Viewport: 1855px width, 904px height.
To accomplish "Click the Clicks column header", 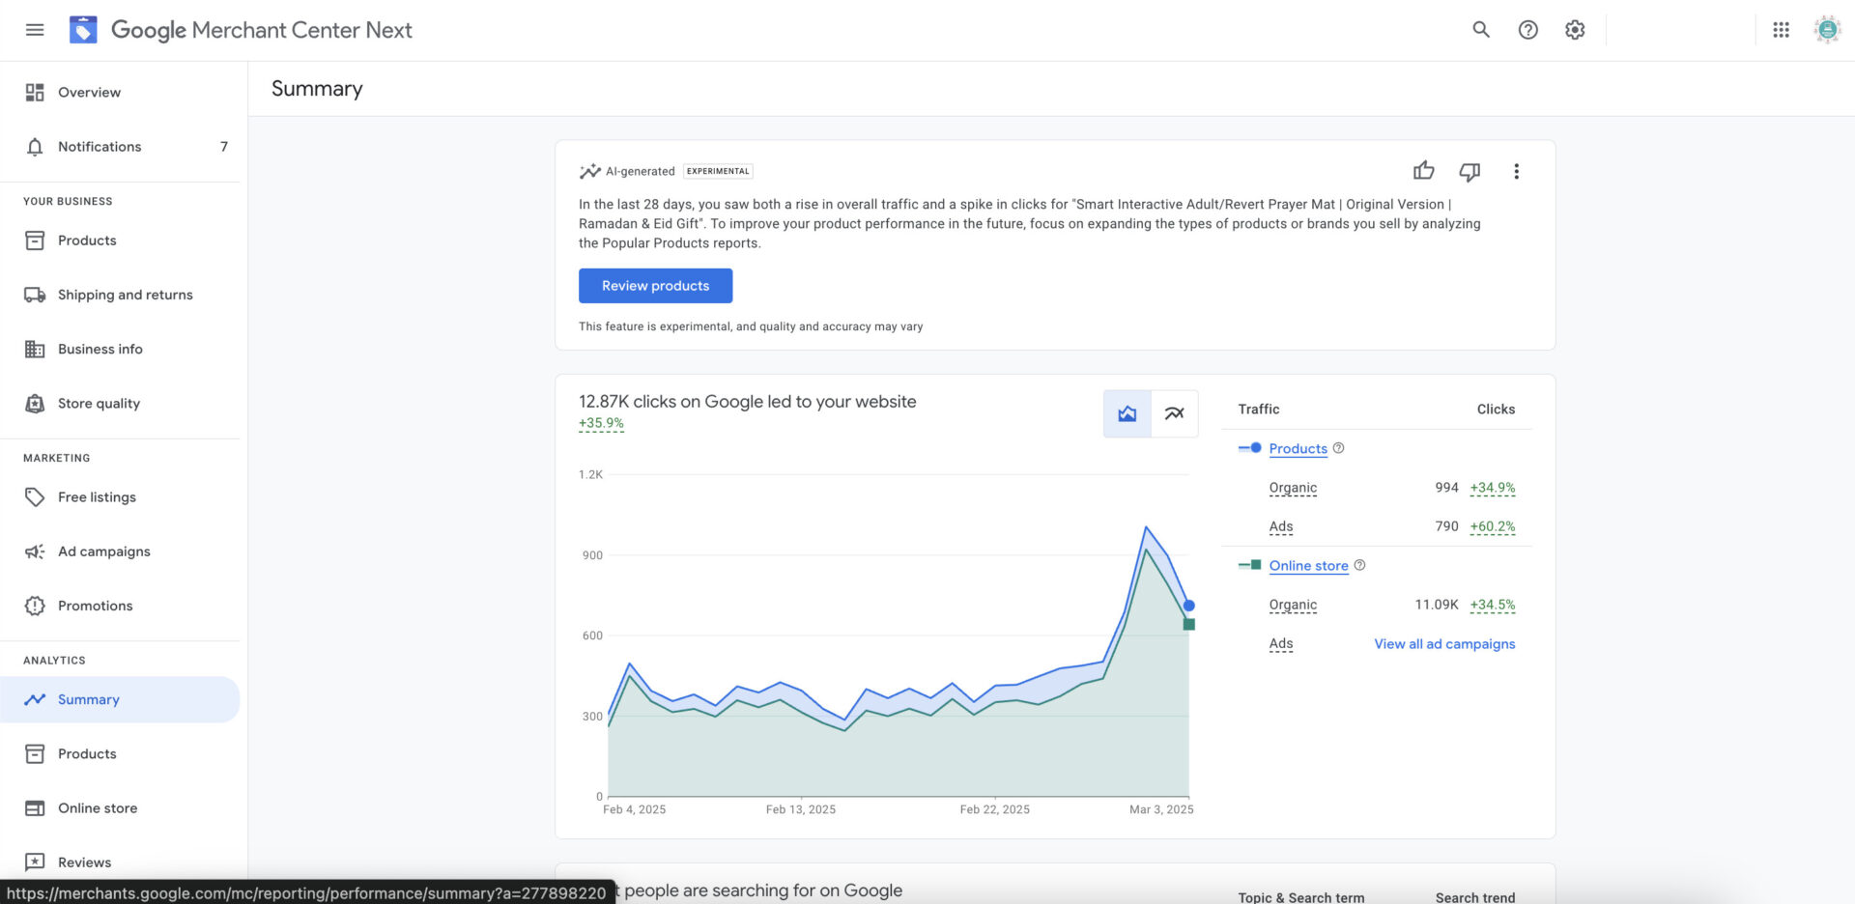I will (1496, 410).
